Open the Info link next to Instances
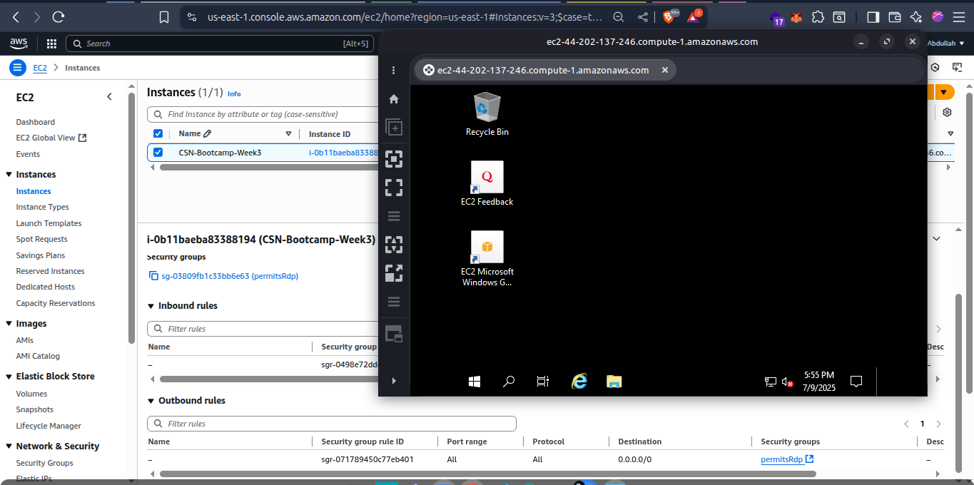Screen dimensions: 974x485 (234, 93)
